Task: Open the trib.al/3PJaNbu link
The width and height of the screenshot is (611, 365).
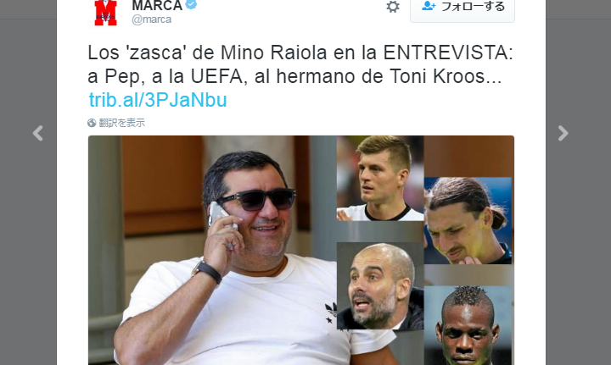Action: [x=158, y=100]
